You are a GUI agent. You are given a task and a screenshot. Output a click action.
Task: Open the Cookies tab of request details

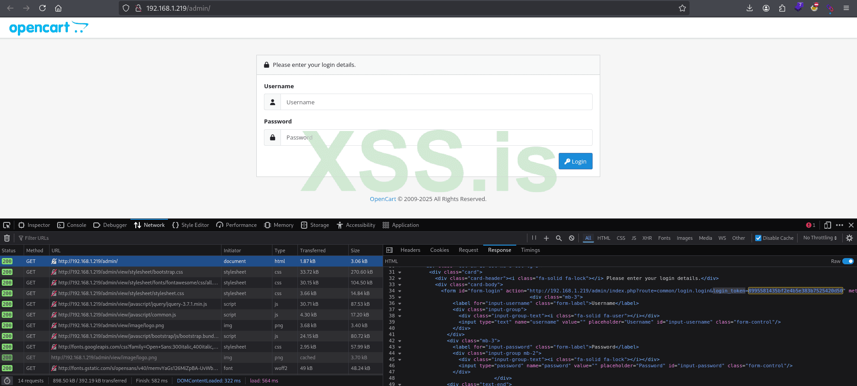tap(439, 250)
